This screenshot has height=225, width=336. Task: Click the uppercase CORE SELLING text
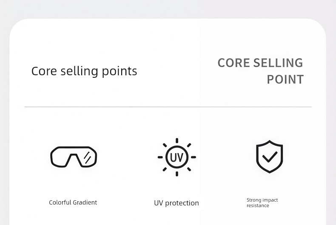click(x=260, y=63)
